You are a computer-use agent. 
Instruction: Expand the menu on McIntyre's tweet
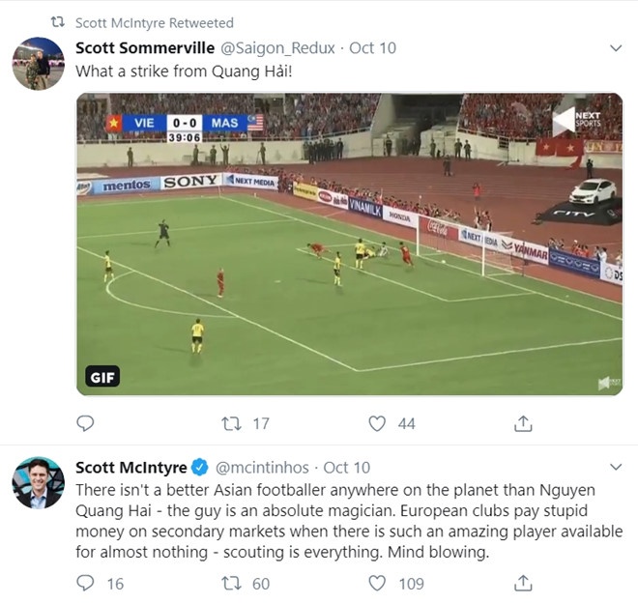(615, 468)
